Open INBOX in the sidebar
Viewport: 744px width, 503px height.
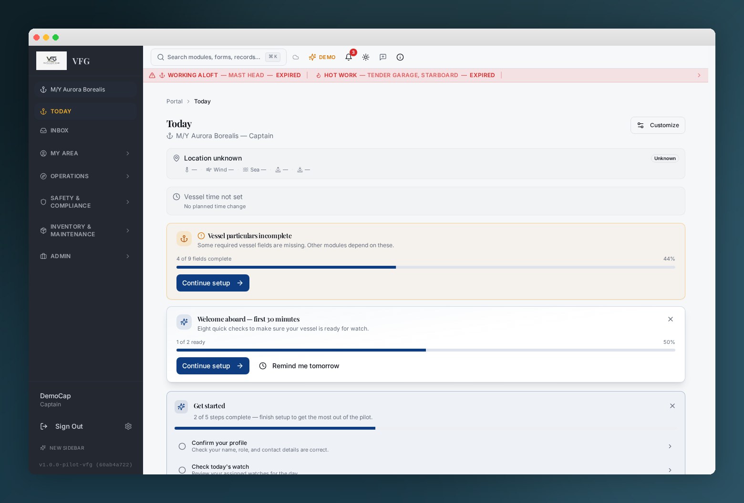pyautogui.click(x=85, y=131)
